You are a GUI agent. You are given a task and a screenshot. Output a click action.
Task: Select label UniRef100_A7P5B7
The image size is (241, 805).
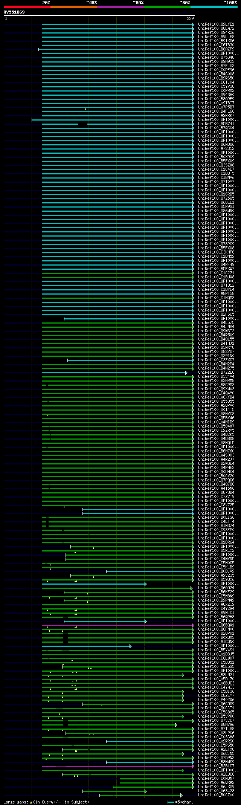pos(216,107)
